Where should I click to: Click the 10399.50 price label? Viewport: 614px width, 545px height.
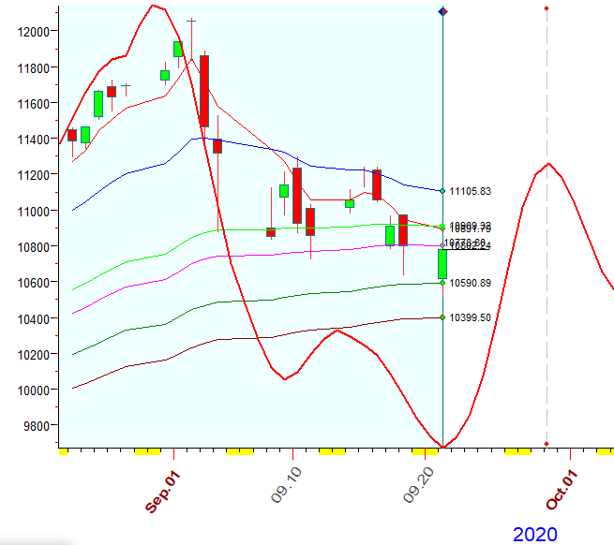click(471, 317)
